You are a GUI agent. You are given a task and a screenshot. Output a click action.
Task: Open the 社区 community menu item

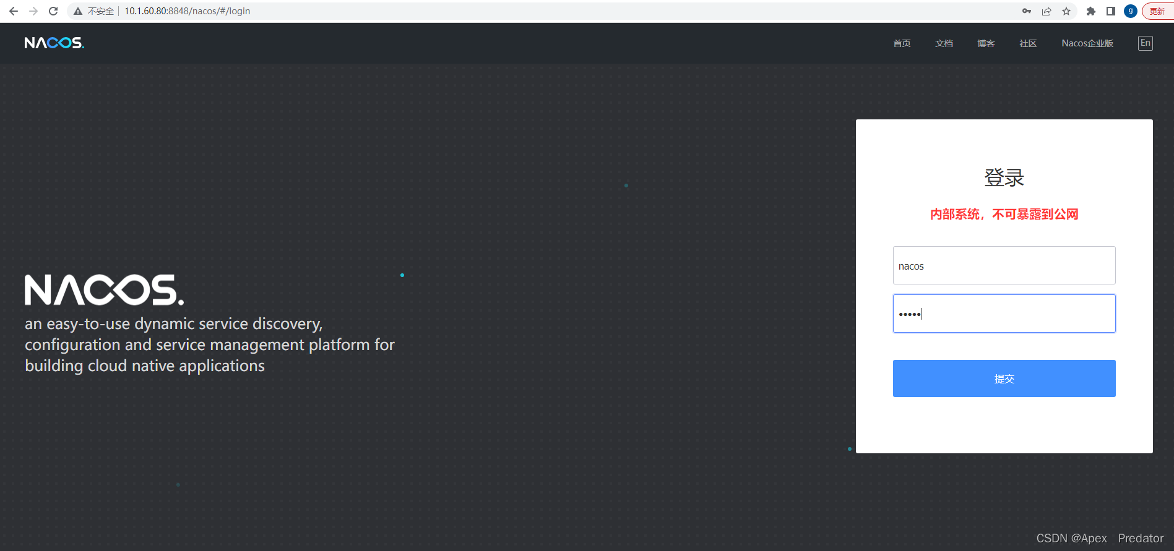pos(1028,43)
